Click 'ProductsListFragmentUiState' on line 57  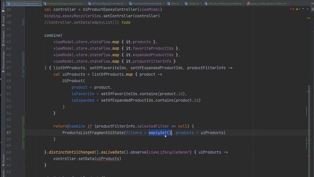(x=93, y=133)
